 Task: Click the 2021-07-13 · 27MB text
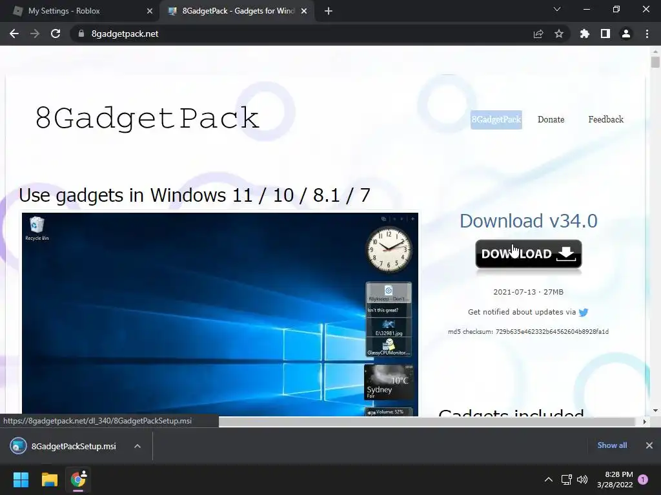pyautogui.click(x=528, y=292)
